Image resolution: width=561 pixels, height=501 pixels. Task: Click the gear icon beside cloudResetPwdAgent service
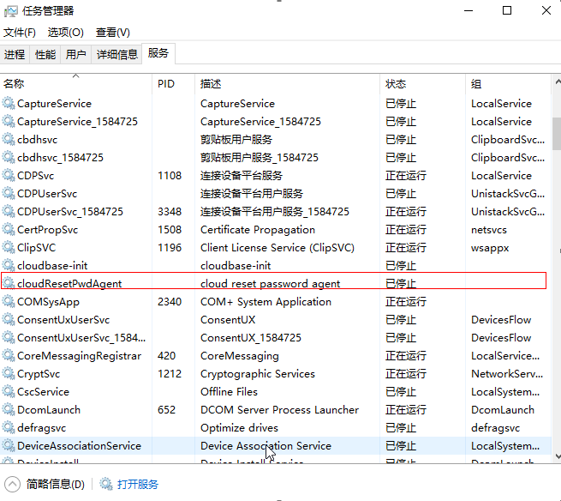click(x=9, y=284)
